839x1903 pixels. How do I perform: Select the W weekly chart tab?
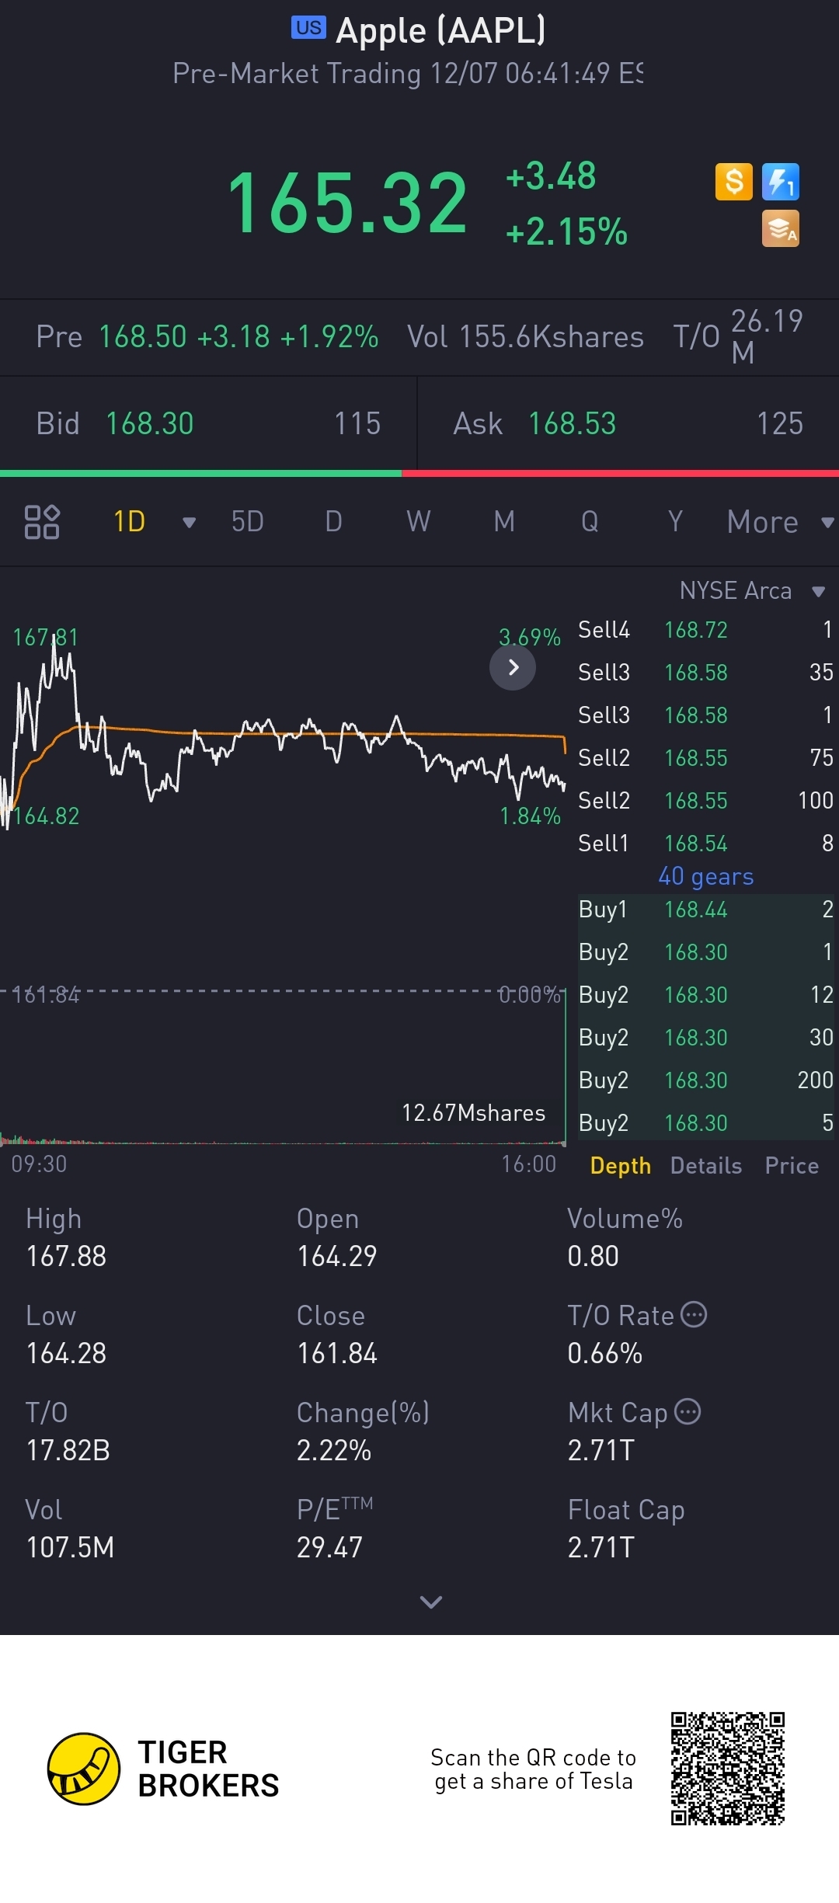tap(419, 521)
